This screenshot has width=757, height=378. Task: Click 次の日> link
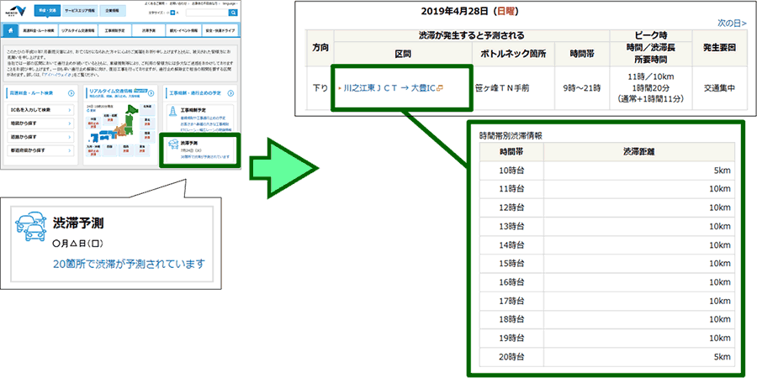pyautogui.click(x=732, y=23)
